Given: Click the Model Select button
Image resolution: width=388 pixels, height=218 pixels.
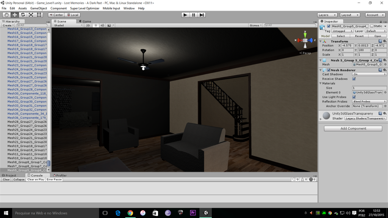Looking at the screenshot, I should tap(341, 36).
